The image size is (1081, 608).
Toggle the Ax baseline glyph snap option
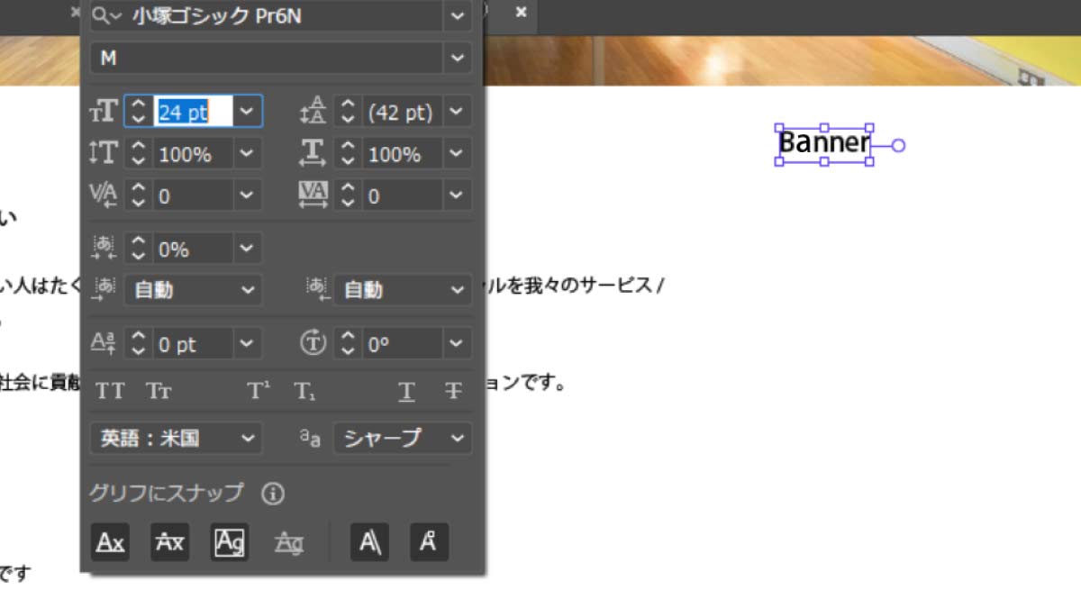110,541
